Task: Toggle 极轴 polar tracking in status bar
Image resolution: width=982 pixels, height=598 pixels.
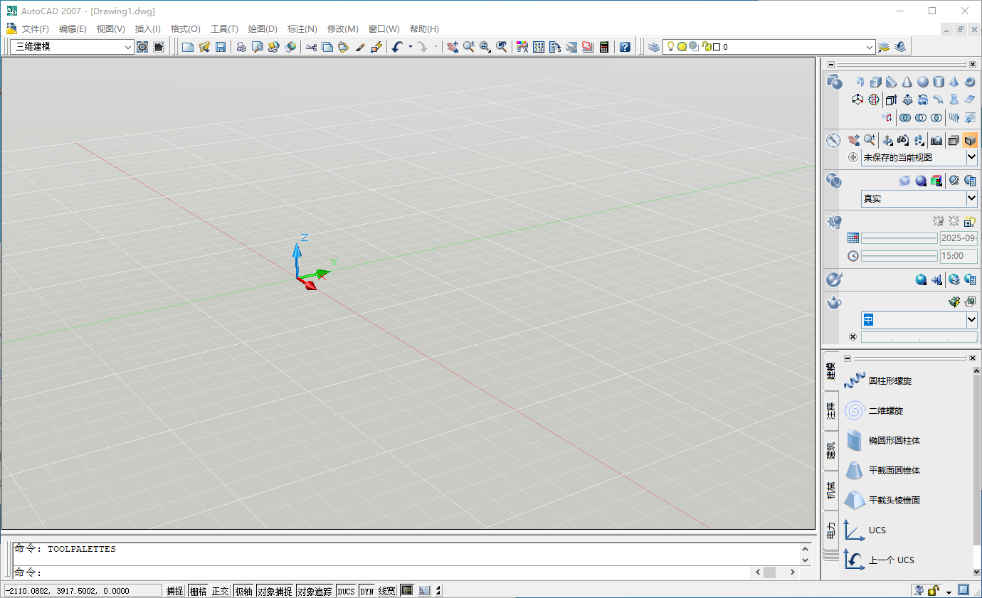Action: (x=243, y=591)
